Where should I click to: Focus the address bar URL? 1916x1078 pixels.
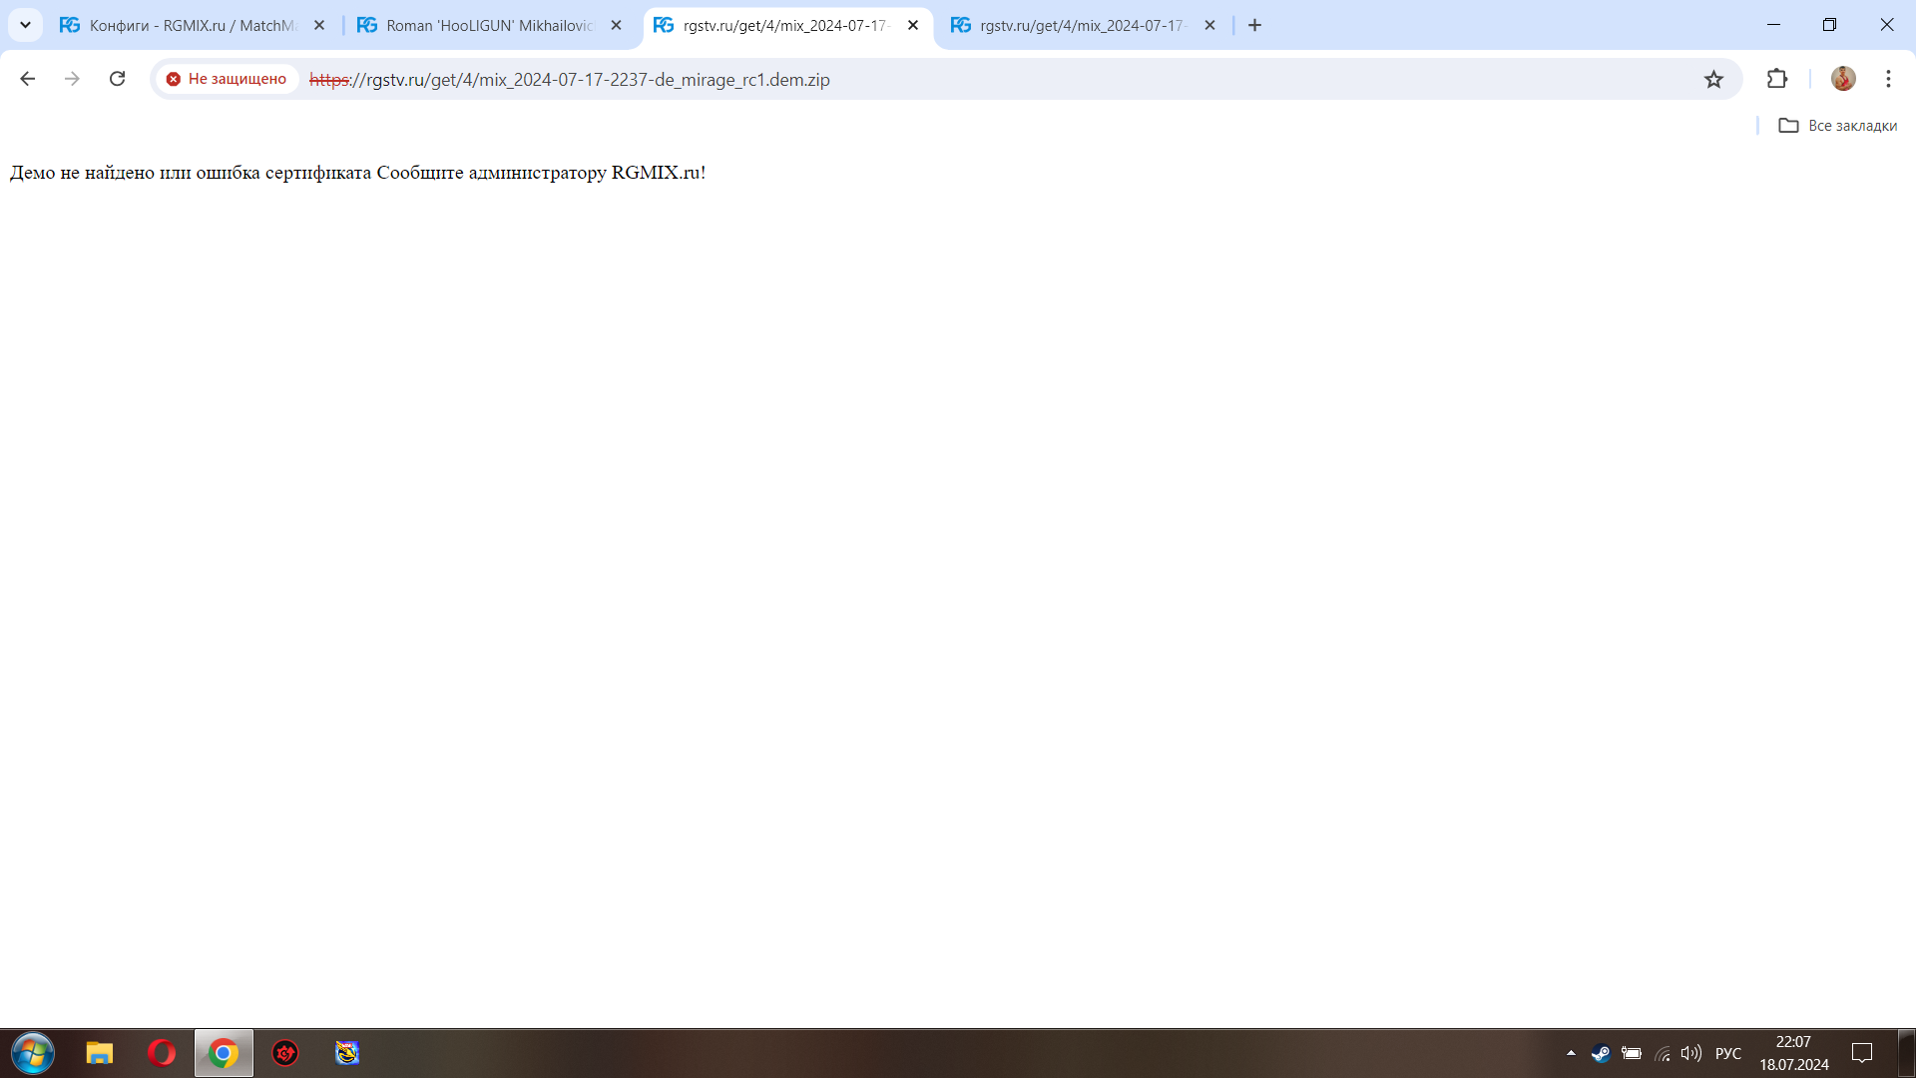(x=570, y=80)
